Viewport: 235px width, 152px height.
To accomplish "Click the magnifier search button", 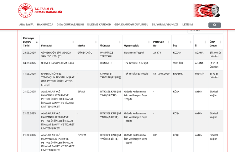I will click(214, 25).
